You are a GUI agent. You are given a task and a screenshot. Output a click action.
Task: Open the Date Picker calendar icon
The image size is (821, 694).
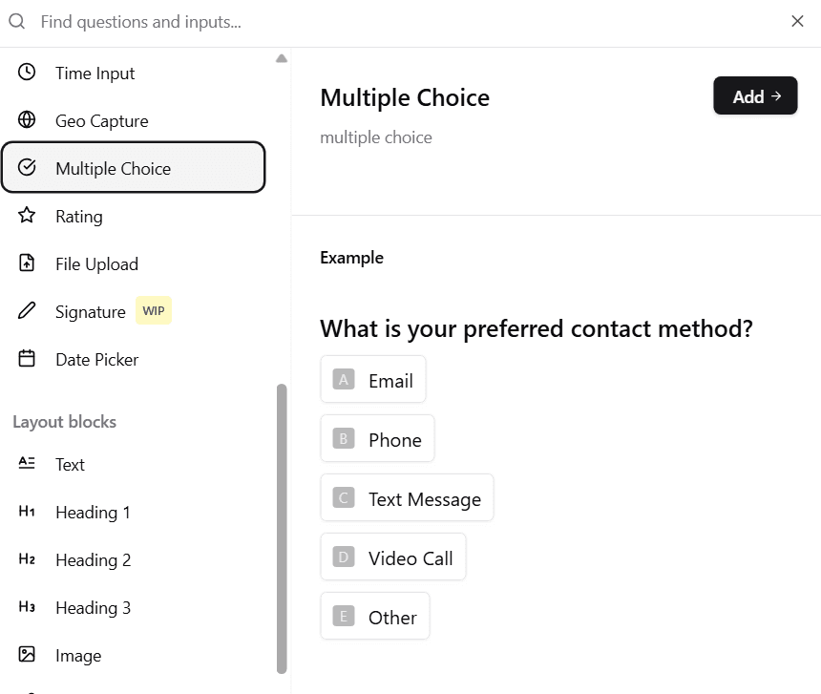click(x=27, y=359)
